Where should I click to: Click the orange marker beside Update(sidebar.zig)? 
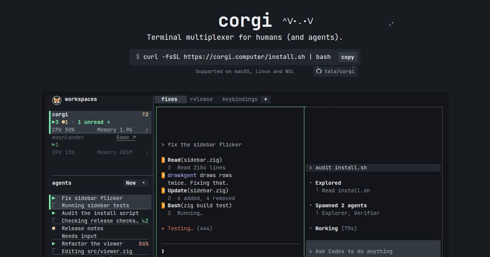(x=163, y=190)
